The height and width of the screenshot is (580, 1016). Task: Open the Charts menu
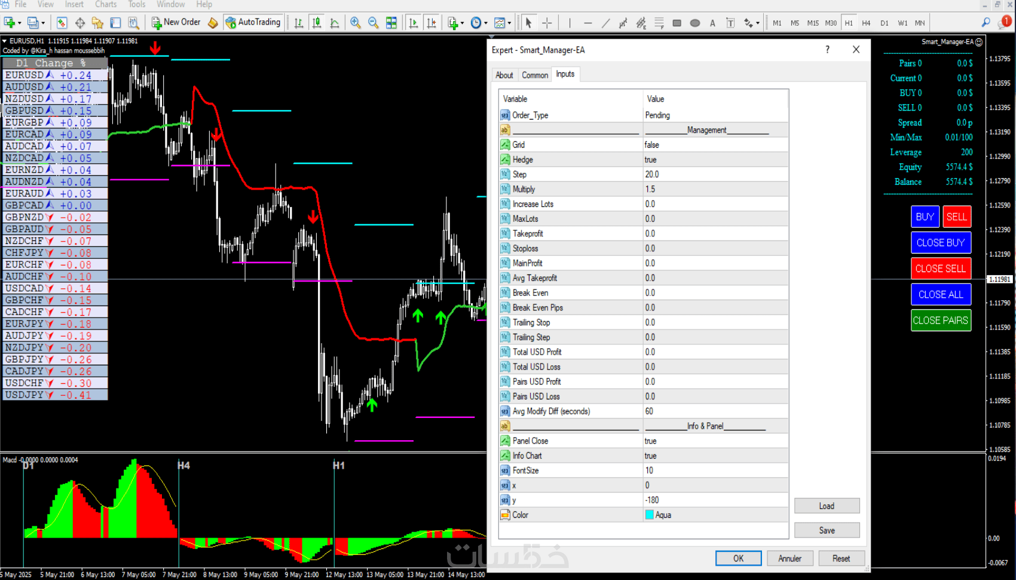coord(106,5)
